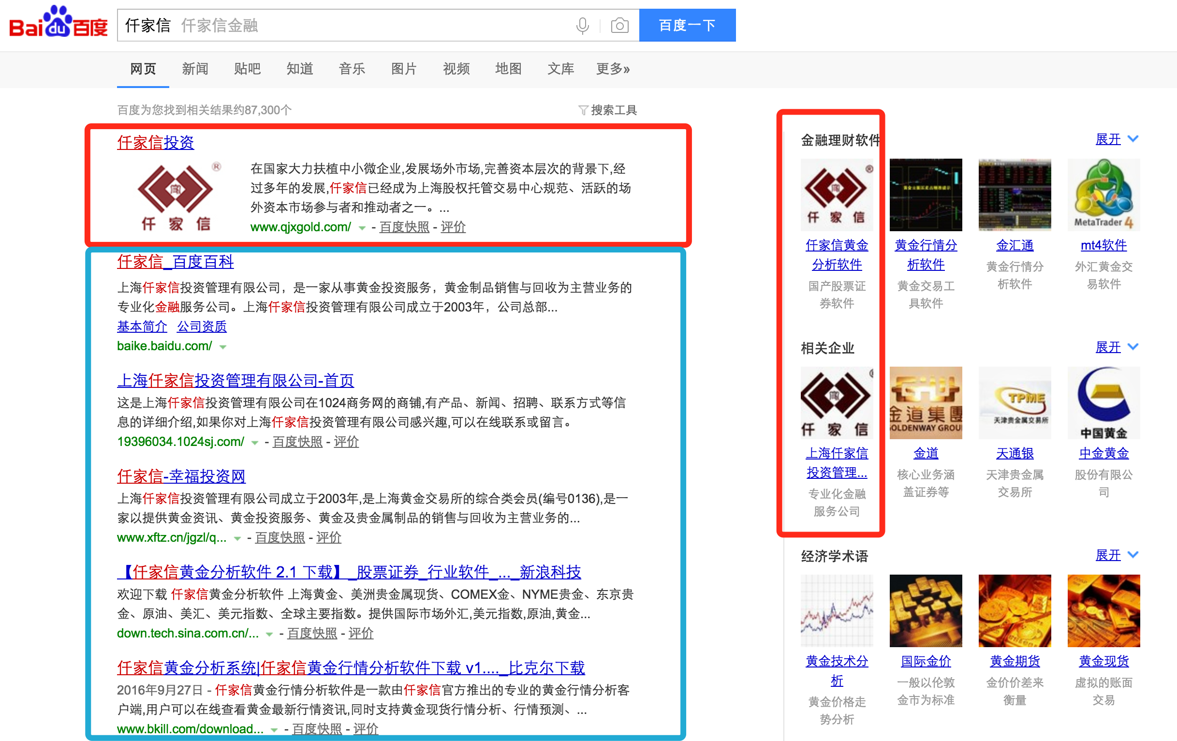Open 金汇通 sidebar link
This screenshot has width=1177, height=741.
(1015, 245)
